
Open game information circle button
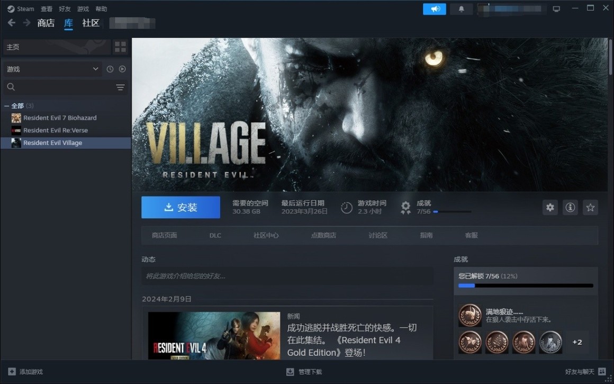[x=570, y=207]
